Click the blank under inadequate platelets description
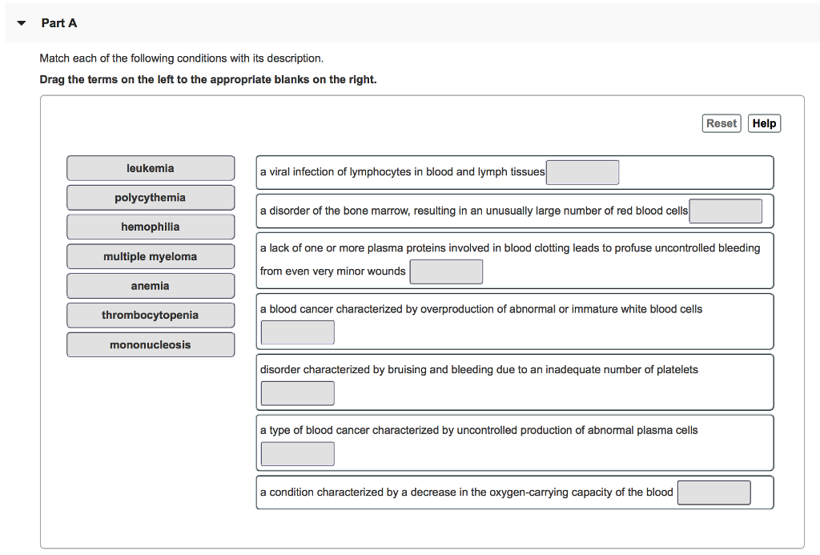Screen dimensions: 820x555 [297, 392]
